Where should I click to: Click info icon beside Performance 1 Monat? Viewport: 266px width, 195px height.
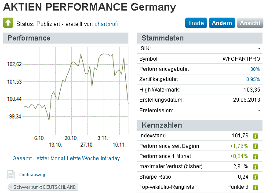[255, 156]
